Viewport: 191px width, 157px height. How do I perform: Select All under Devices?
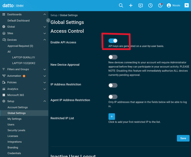(x=9, y=52)
